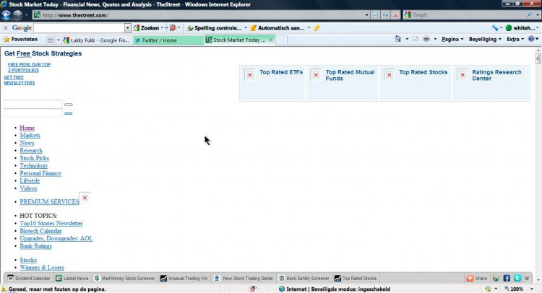The height and width of the screenshot is (293, 542).
Task: Close the Google toolbar with its X
Action: [6, 28]
